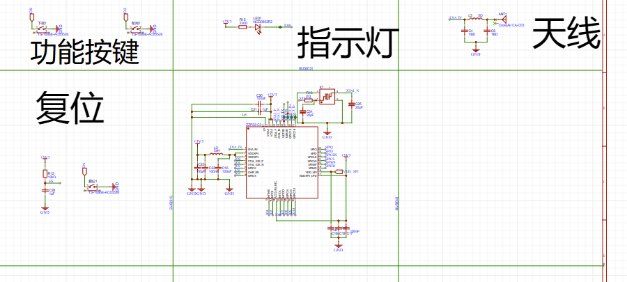Viewport: 627px width, 282px height.
Task: Select the 复位 section title
Action: tap(70, 109)
